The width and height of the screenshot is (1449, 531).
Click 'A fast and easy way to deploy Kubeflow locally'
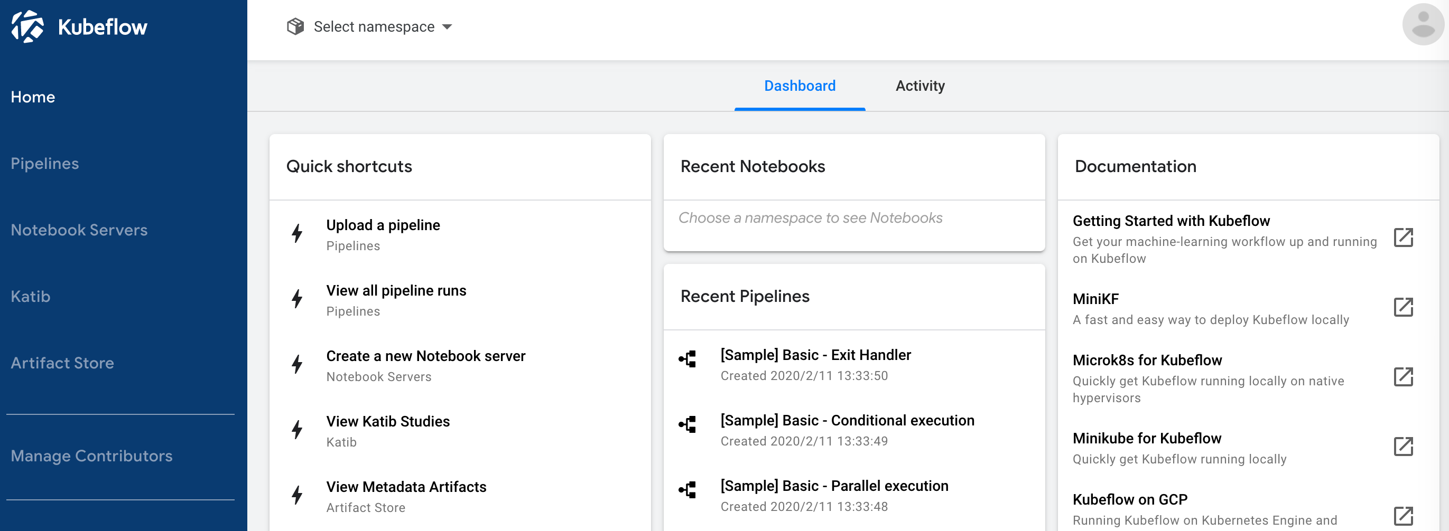tap(1211, 320)
